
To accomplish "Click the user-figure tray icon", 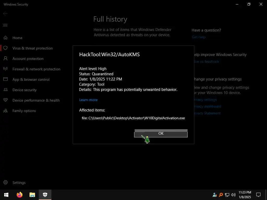I will tap(215, 195).
